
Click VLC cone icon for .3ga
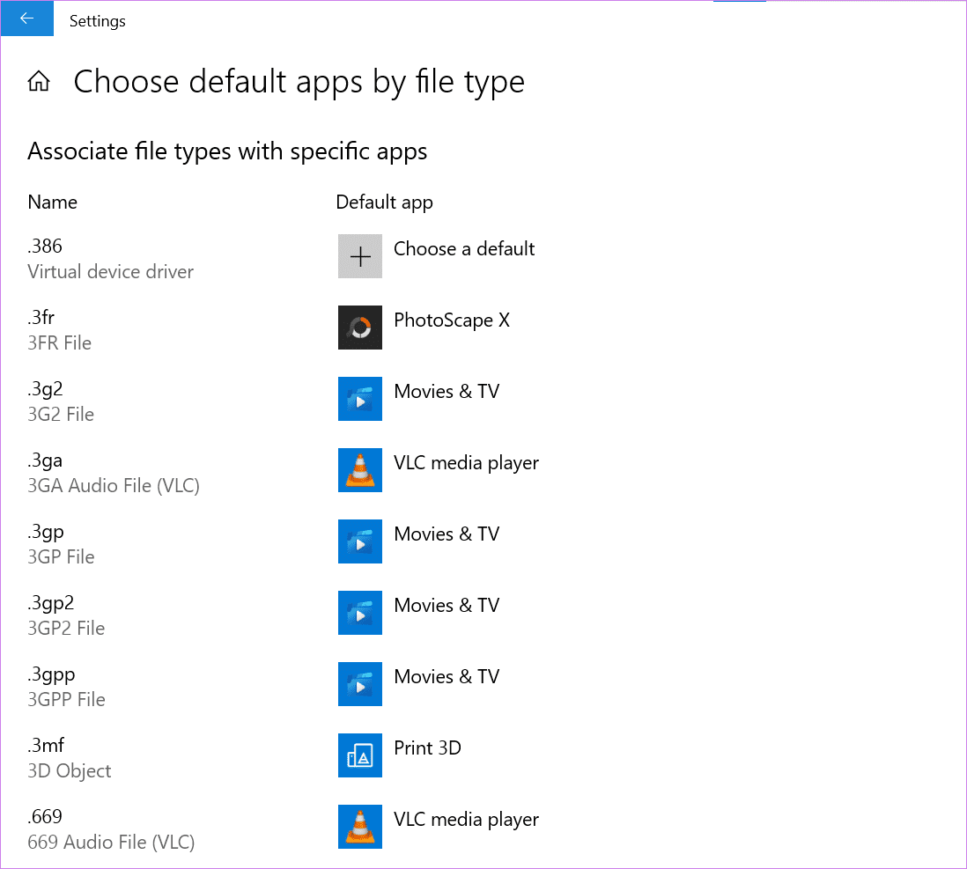(360, 470)
